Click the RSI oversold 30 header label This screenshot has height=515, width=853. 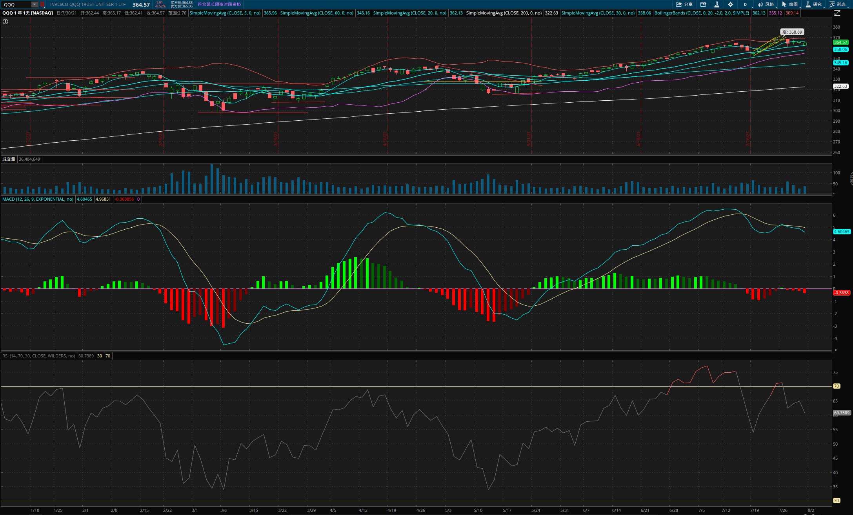(x=100, y=356)
